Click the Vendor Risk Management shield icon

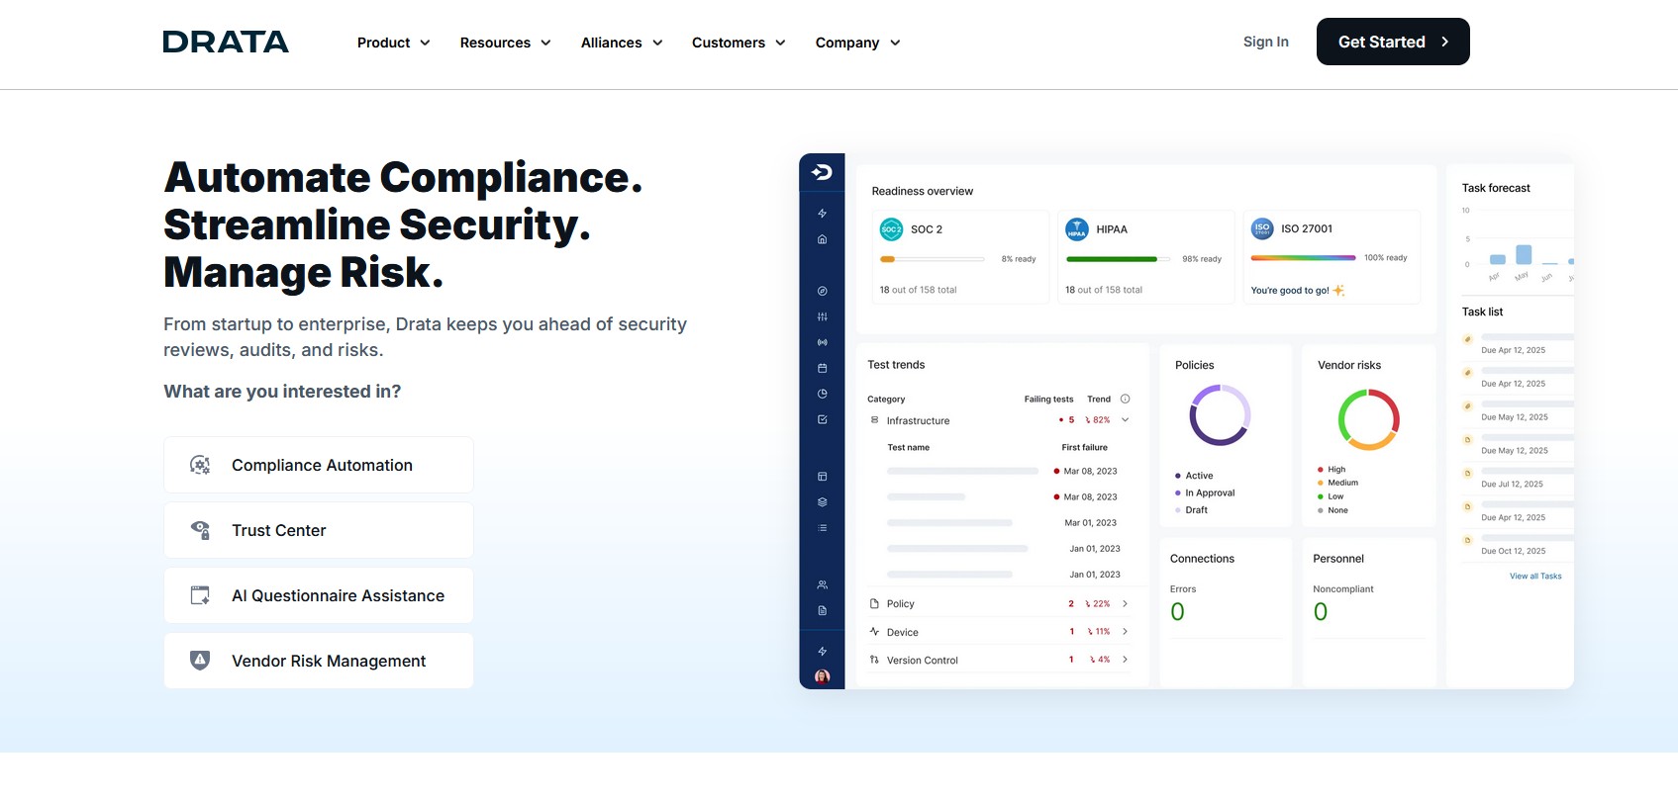point(200,660)
